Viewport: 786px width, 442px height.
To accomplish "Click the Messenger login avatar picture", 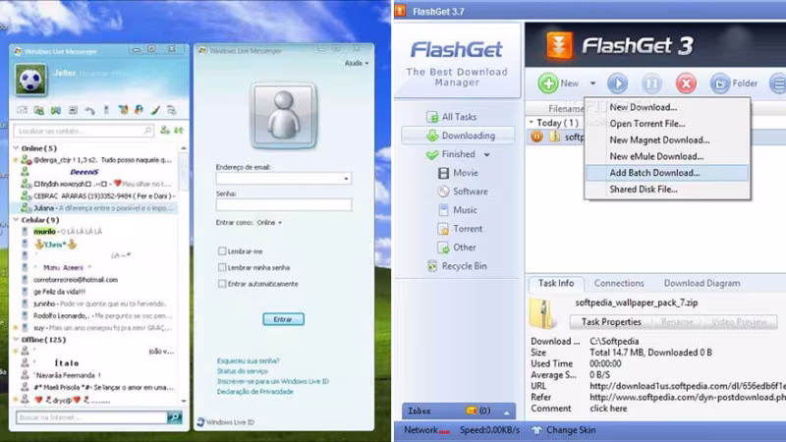I will (x=284, y=116).
